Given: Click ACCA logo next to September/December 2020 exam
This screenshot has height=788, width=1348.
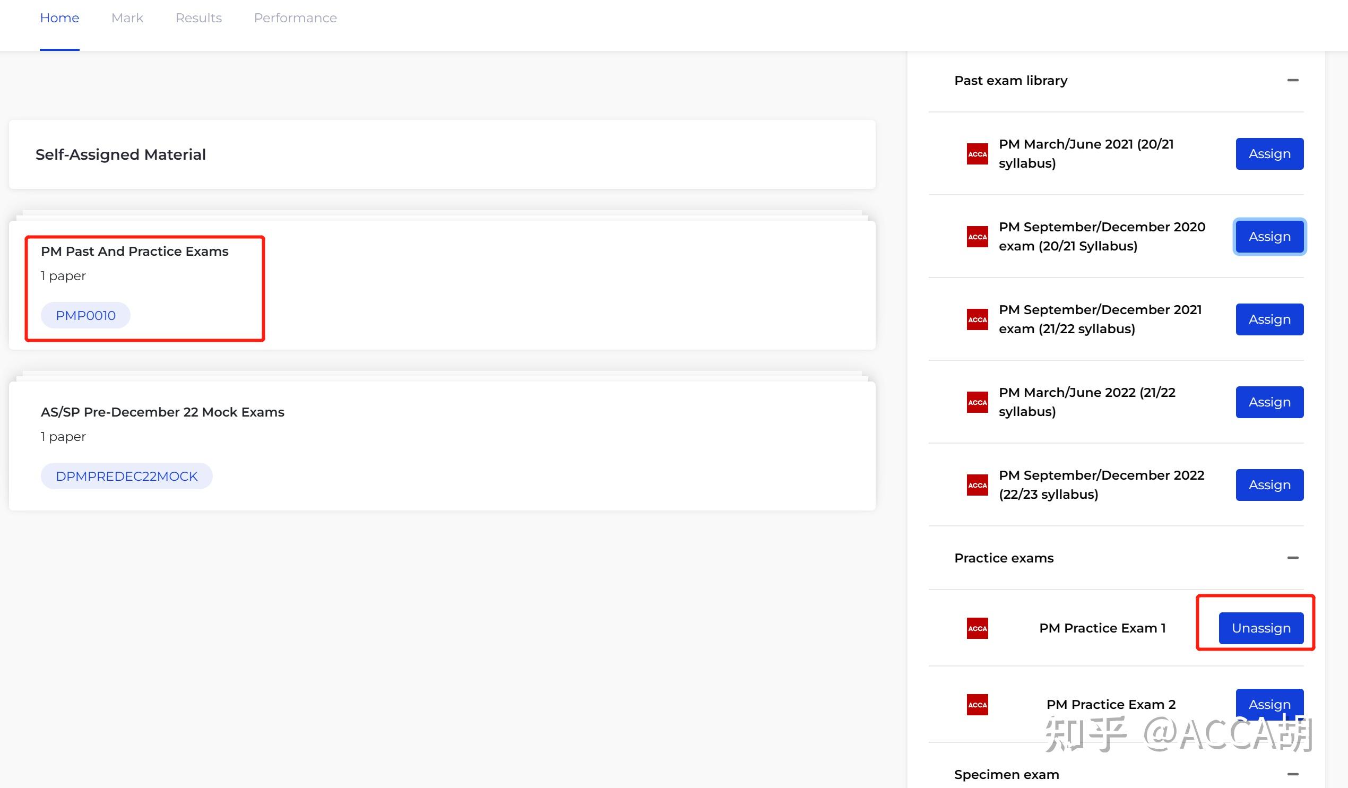Looking at the screenshot, I should tap(977, 237).
